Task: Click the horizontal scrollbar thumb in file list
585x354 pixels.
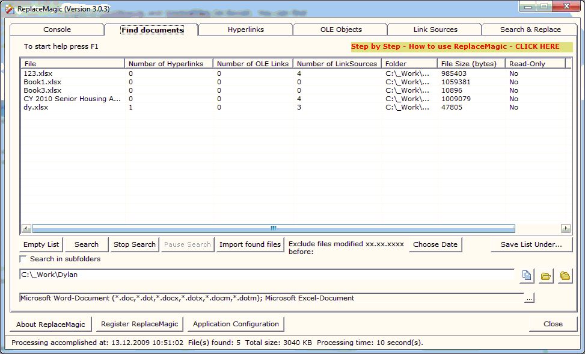Action: click(273, 228)
